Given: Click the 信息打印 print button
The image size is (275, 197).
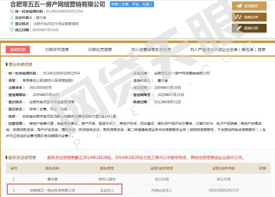Looking at the screenshot, I should click(249, 28).
